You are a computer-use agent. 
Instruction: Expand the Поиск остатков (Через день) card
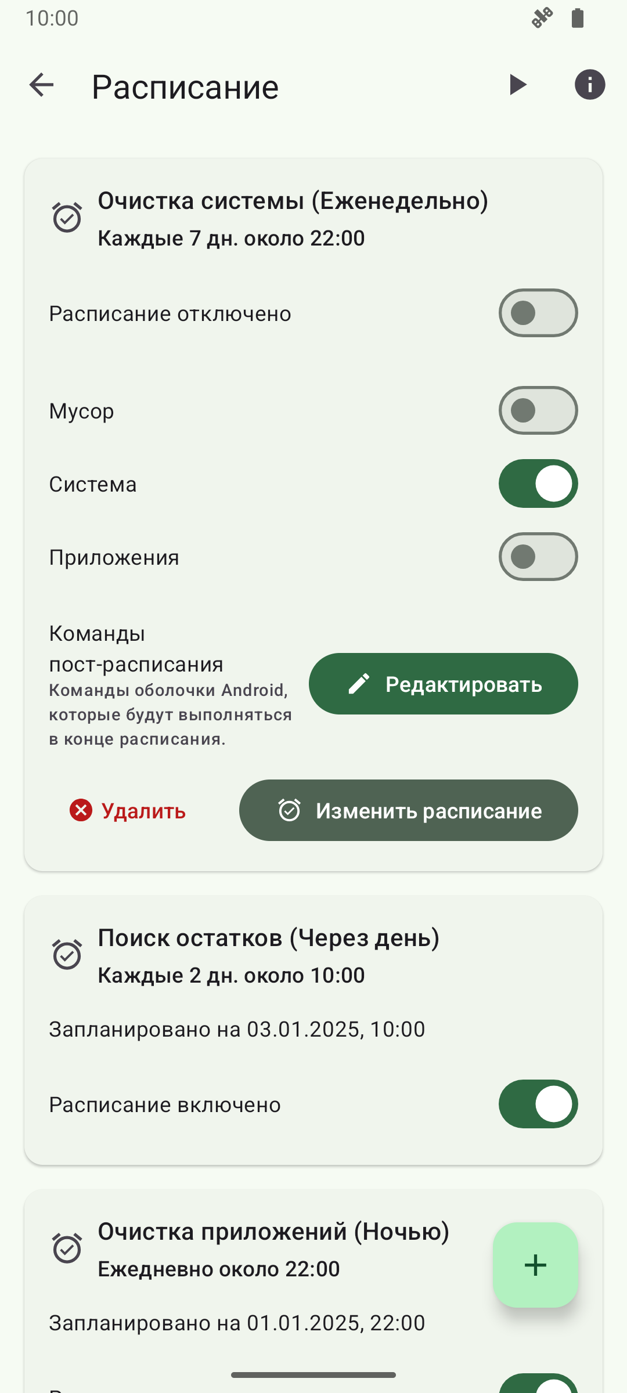pos(268,939)
